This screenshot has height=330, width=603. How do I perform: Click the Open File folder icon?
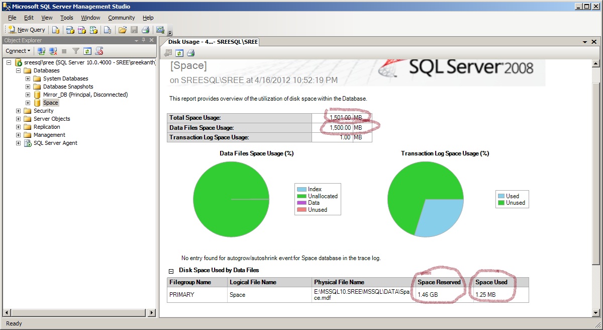122,30
